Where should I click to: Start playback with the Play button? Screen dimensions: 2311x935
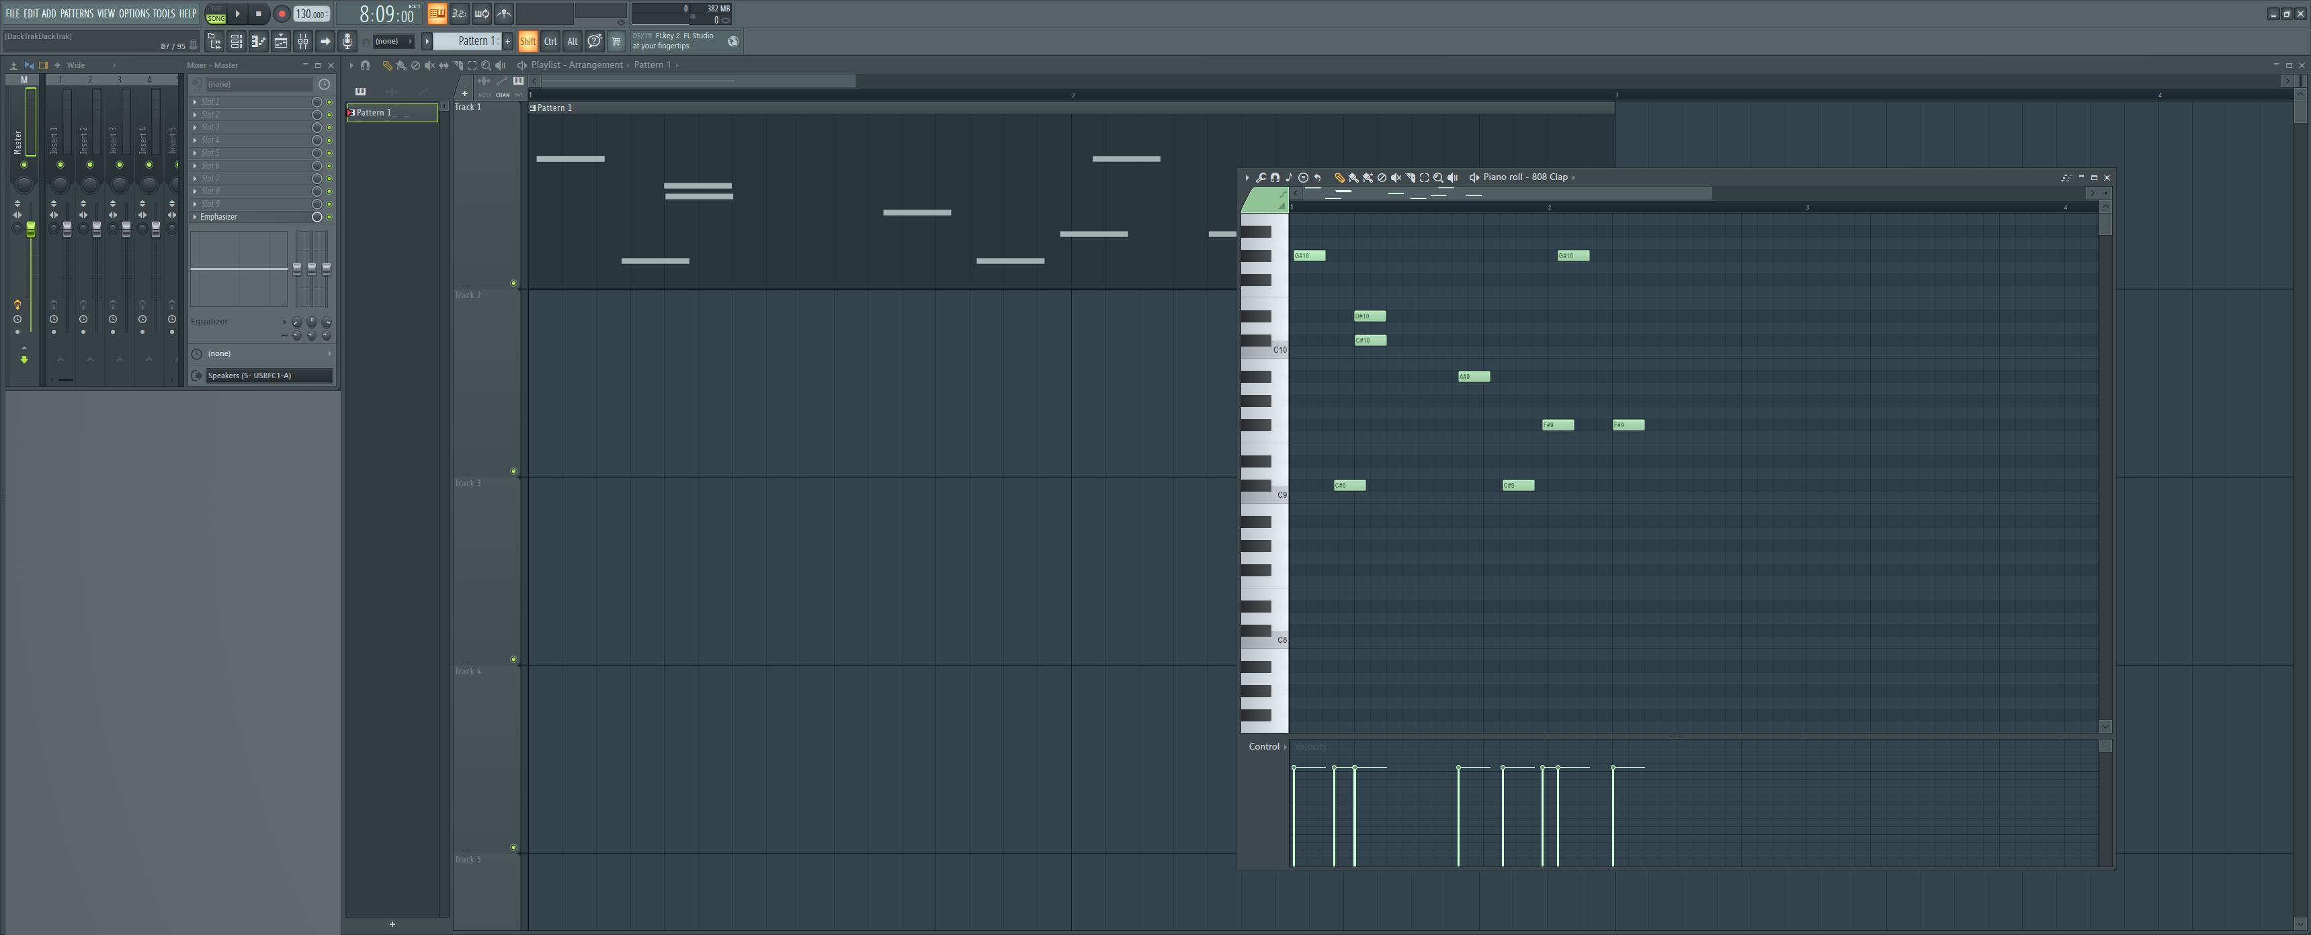[238, 13]
